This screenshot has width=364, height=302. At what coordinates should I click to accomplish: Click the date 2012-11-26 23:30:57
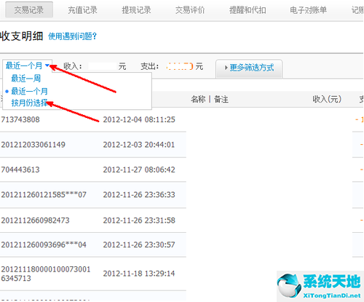pyautogui.click(x=139, y=245)
